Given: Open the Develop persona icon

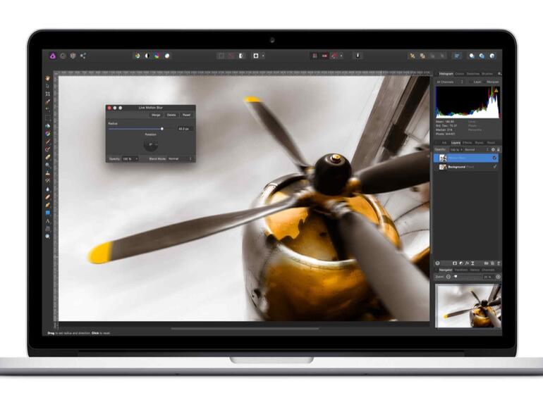Looking at the screenshot, I should (73, 56).
